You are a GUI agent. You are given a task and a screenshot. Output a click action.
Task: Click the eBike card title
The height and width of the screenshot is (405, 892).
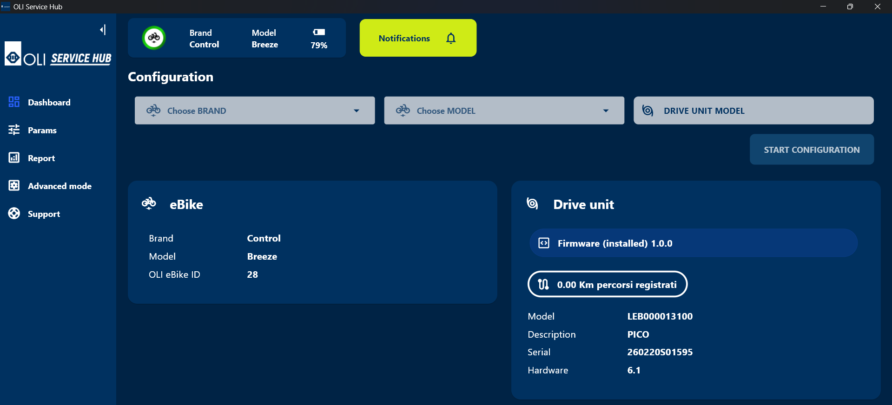186,204
